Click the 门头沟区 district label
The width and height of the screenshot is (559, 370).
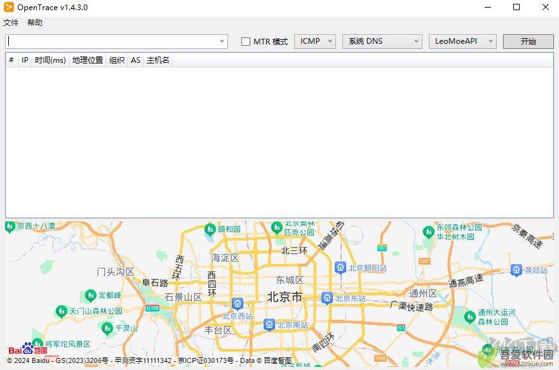point(116,272)
